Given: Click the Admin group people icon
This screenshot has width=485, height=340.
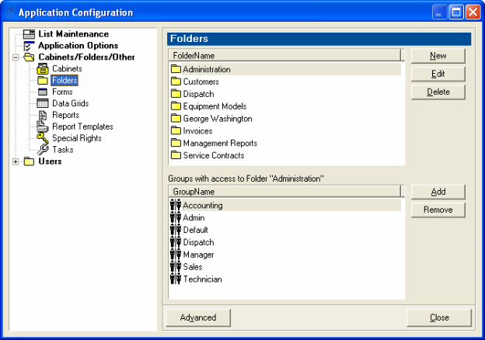Looking at the screenshot, I should (x=176, y=217).
